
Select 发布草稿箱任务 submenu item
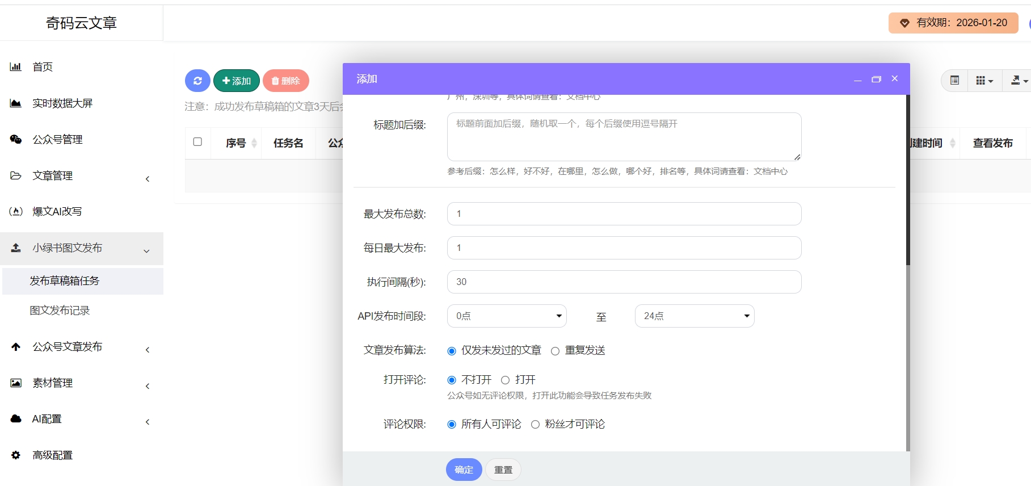coord(83,281)
